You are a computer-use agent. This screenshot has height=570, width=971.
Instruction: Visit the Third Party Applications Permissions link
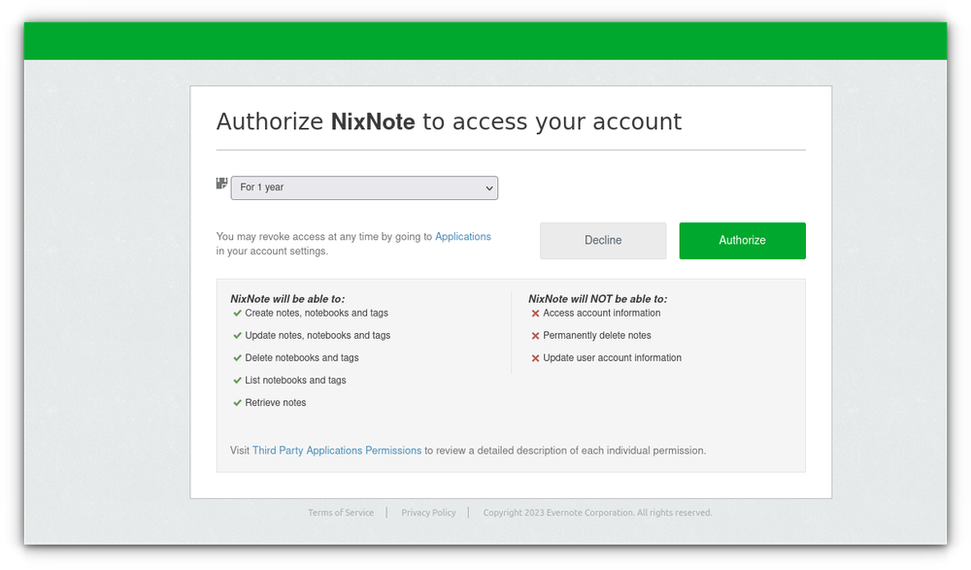coord(337,450)
